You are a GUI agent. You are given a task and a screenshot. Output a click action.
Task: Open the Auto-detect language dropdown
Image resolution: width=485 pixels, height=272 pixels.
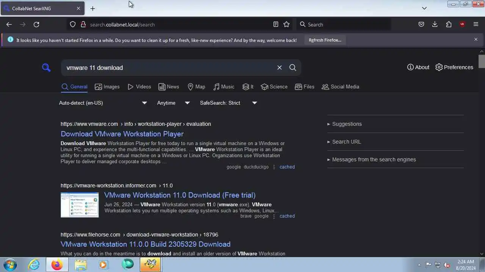pos(103,103)
